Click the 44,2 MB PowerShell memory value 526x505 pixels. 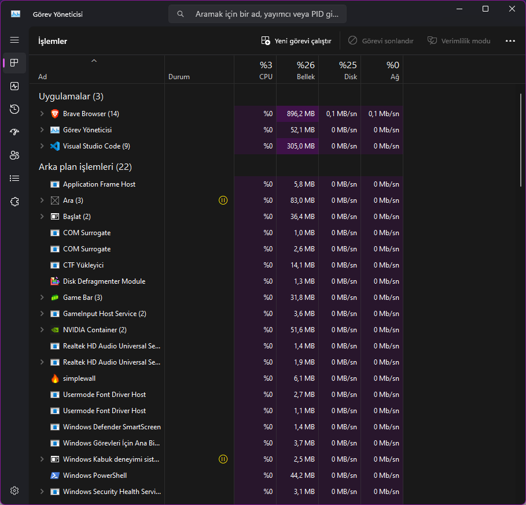point(302,476)
